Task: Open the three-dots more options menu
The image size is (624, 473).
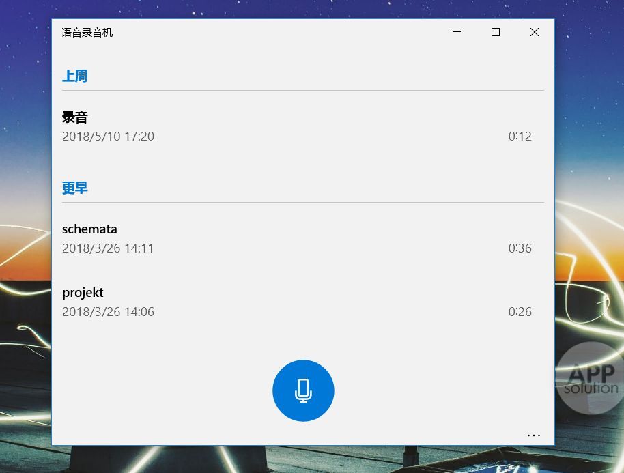Action: (x=534, y=435)
